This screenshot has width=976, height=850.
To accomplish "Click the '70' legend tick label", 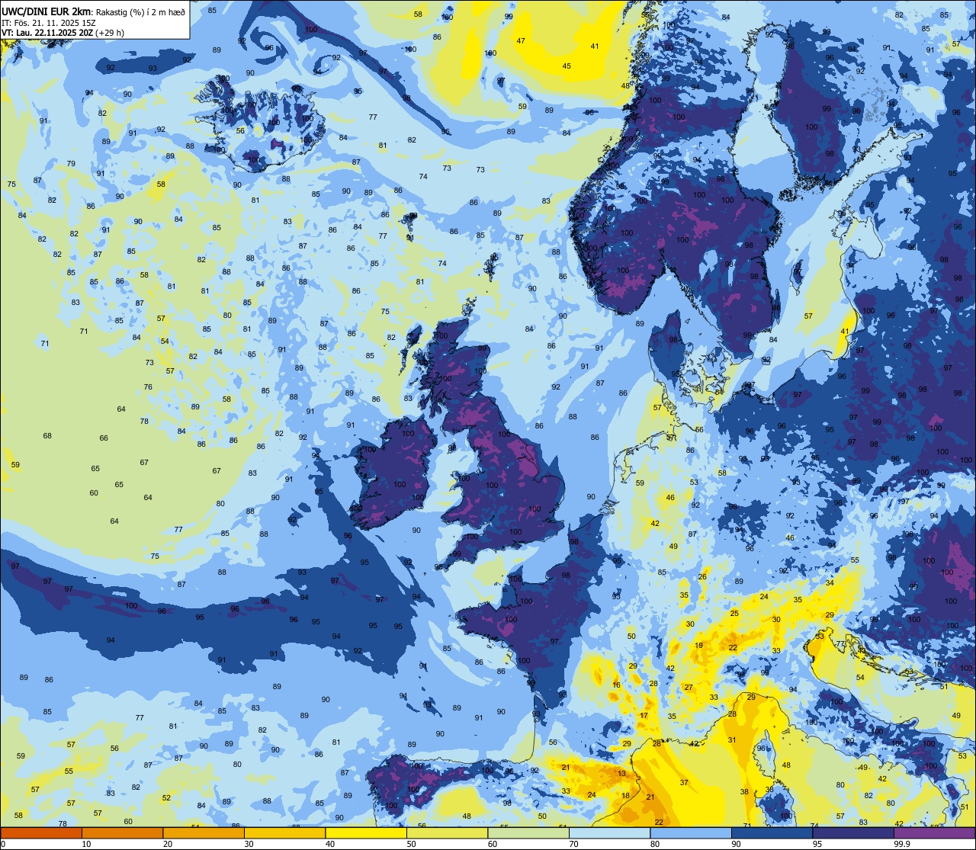I will click(573, 844).
